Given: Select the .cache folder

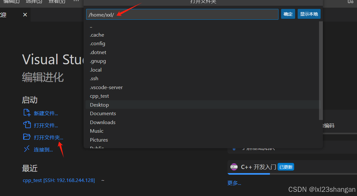Looking at the screenshot, I should (x=202, y=35).
